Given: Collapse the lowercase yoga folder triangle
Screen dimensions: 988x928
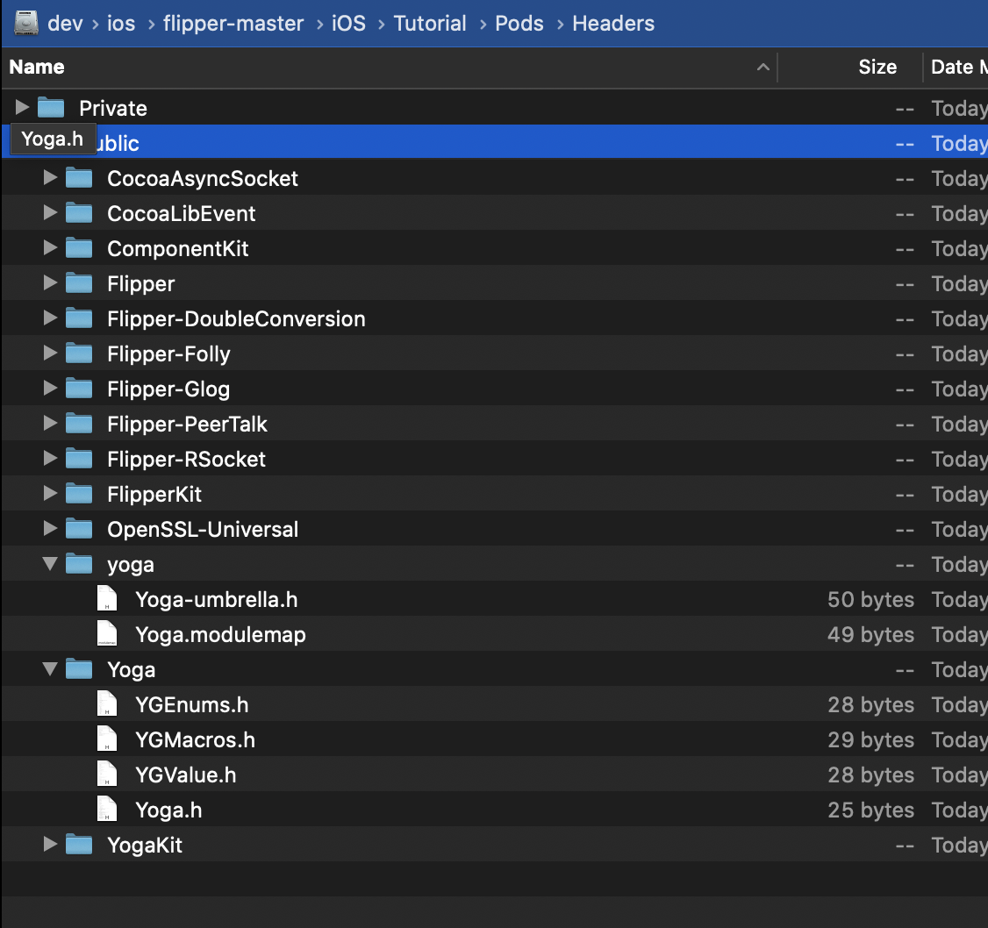Looking at the screenshot, I should (50, 564).
